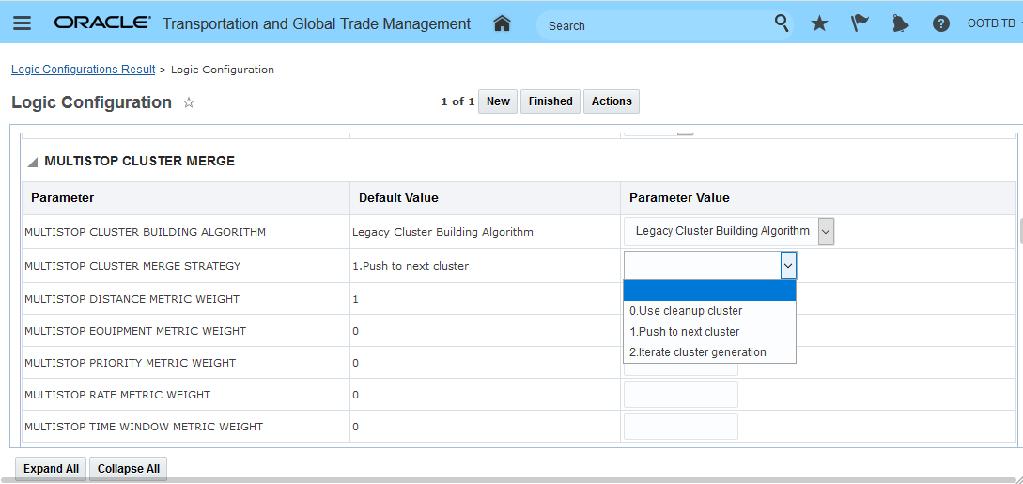Go to the Home page icon
Screen dimensions: 1023x484
502,23
